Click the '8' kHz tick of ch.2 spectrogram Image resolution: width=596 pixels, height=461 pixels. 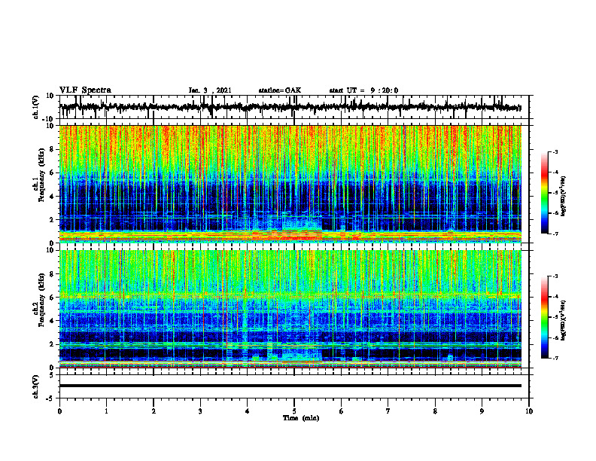[52, 274]
